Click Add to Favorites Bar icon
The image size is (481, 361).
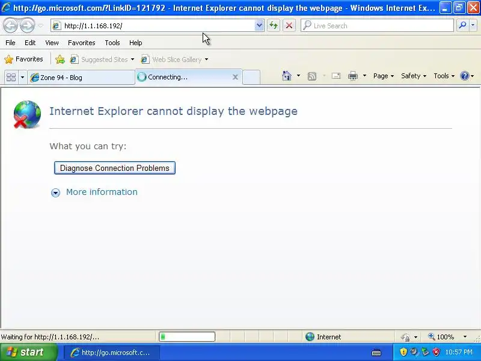click(60, 59)
